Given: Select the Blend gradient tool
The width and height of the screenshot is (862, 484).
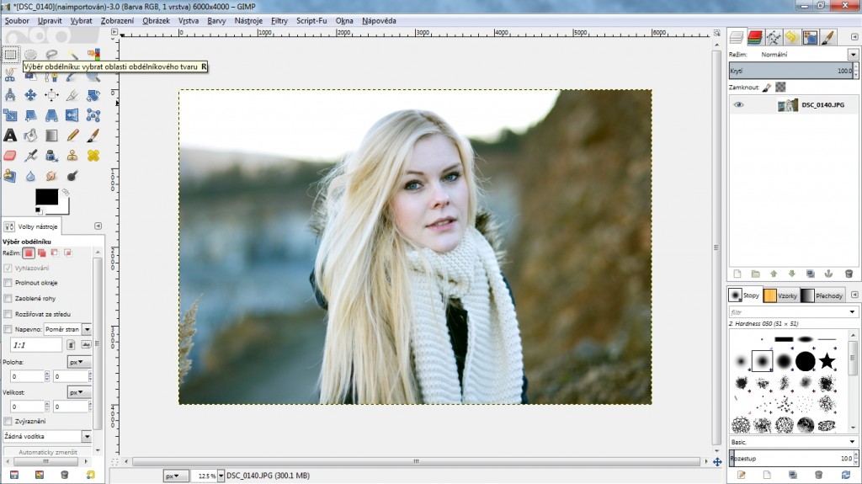Looking at the screenshot, I should pyautogui.click(x=51, y=136).
